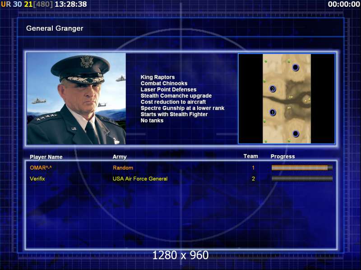The image size is (361, 270).
Task: Select player name 'OMAR^-^'
Action: tap(41, 168)
